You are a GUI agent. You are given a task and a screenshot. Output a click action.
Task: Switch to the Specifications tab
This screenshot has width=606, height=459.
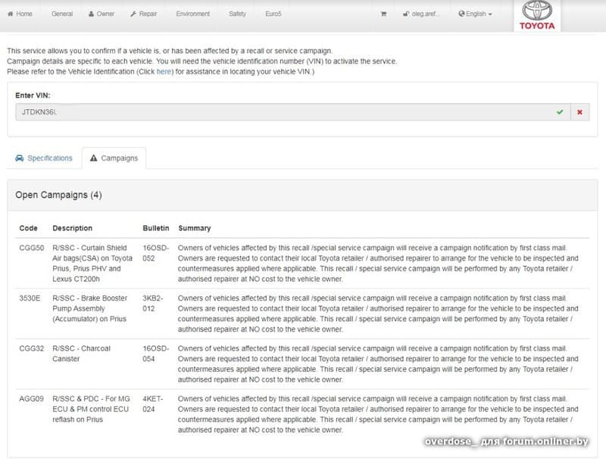click(x=44, y=158)
